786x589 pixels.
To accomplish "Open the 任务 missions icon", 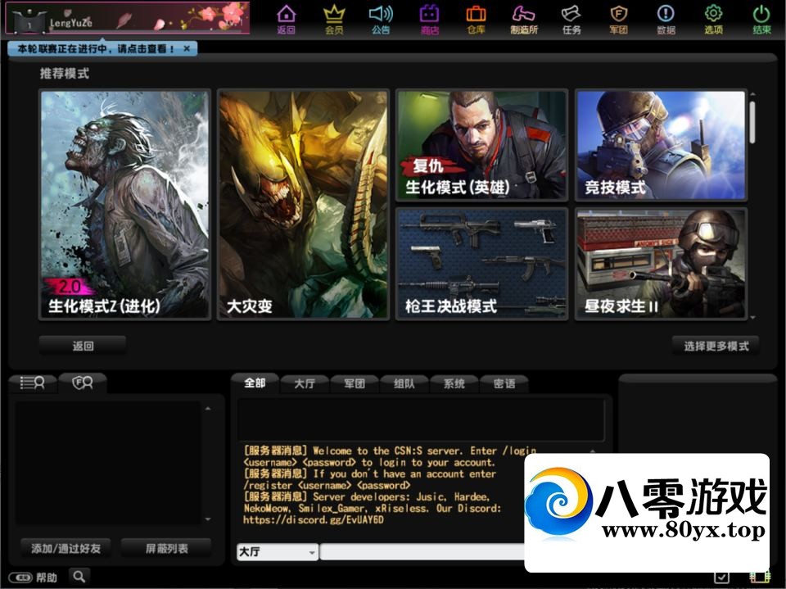I will (x=571, y=20).
